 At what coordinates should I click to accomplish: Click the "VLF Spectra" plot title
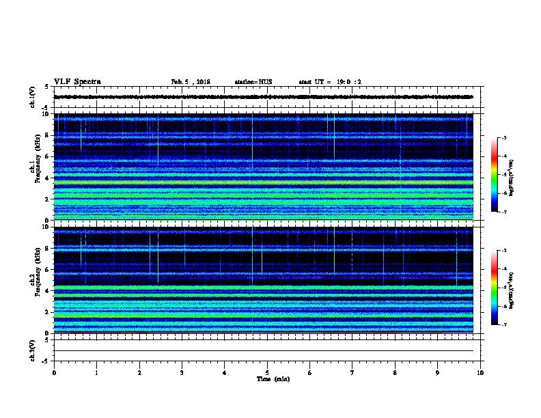[x=77, y=82]
